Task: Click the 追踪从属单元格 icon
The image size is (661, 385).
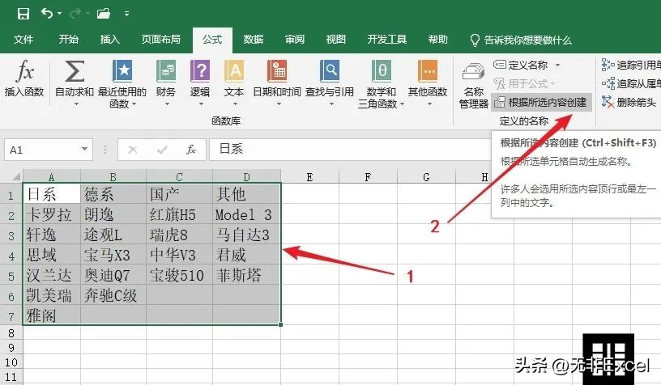Action: tap(608, 83)
